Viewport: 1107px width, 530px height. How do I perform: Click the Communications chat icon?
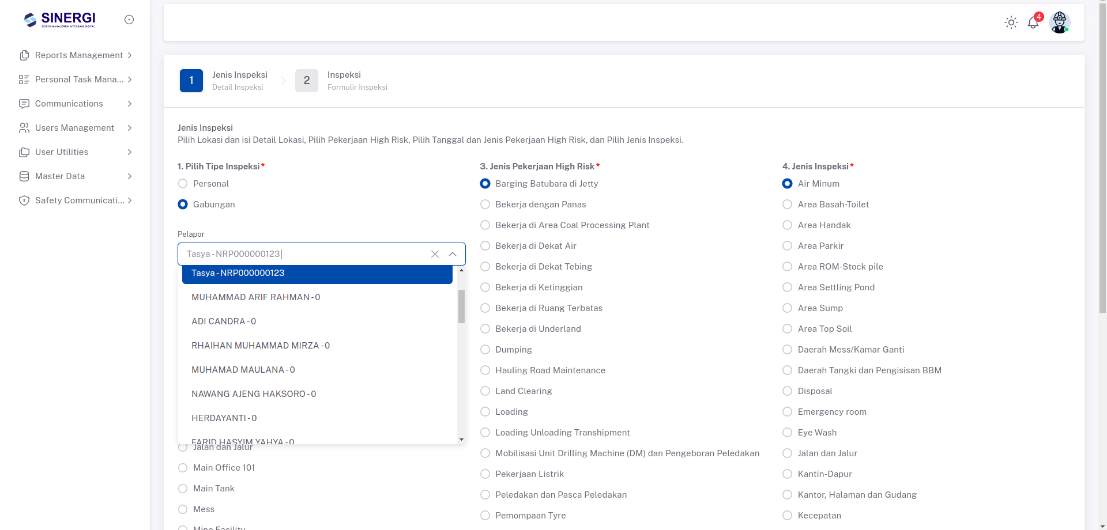click(x=24, y=104)
